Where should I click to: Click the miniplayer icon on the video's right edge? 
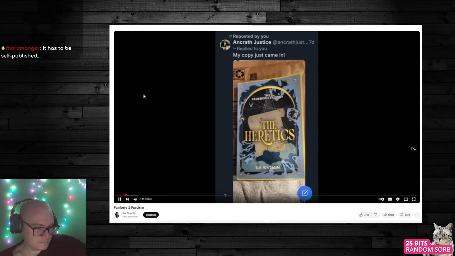[413, 149]
